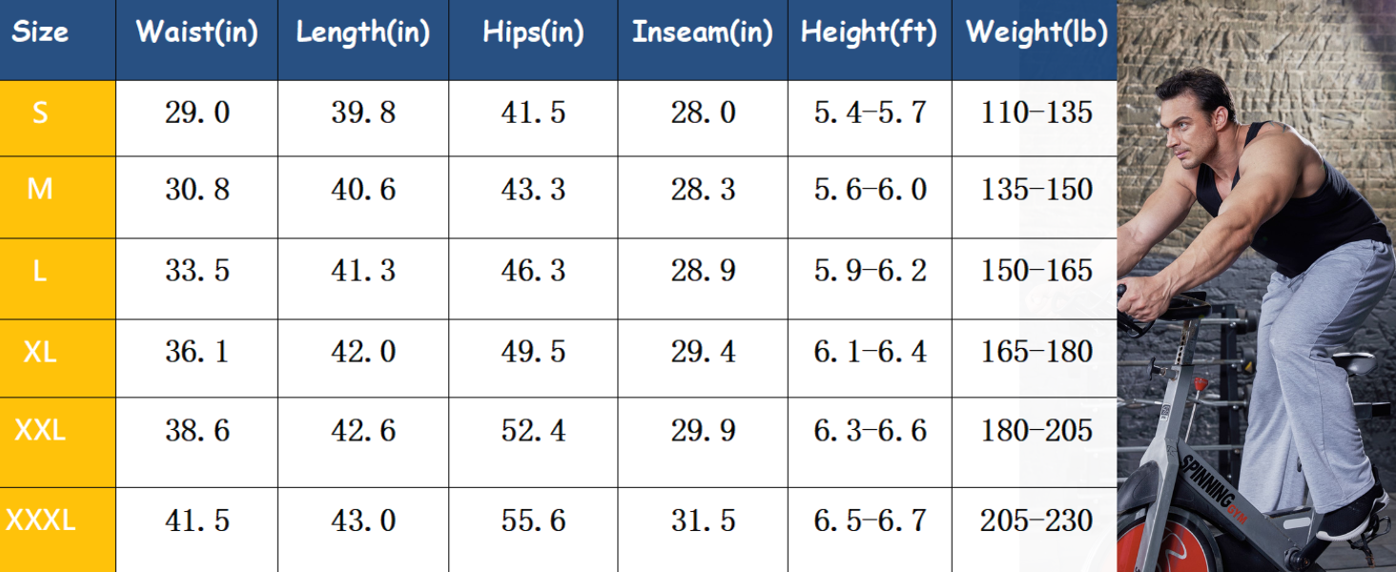The image size is (1396, 572).
Task: Select the yellow S size label
Action: (x=40, y=113)
